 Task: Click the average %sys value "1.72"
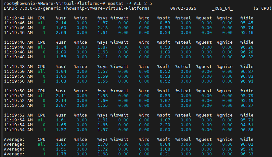(103, 149)
